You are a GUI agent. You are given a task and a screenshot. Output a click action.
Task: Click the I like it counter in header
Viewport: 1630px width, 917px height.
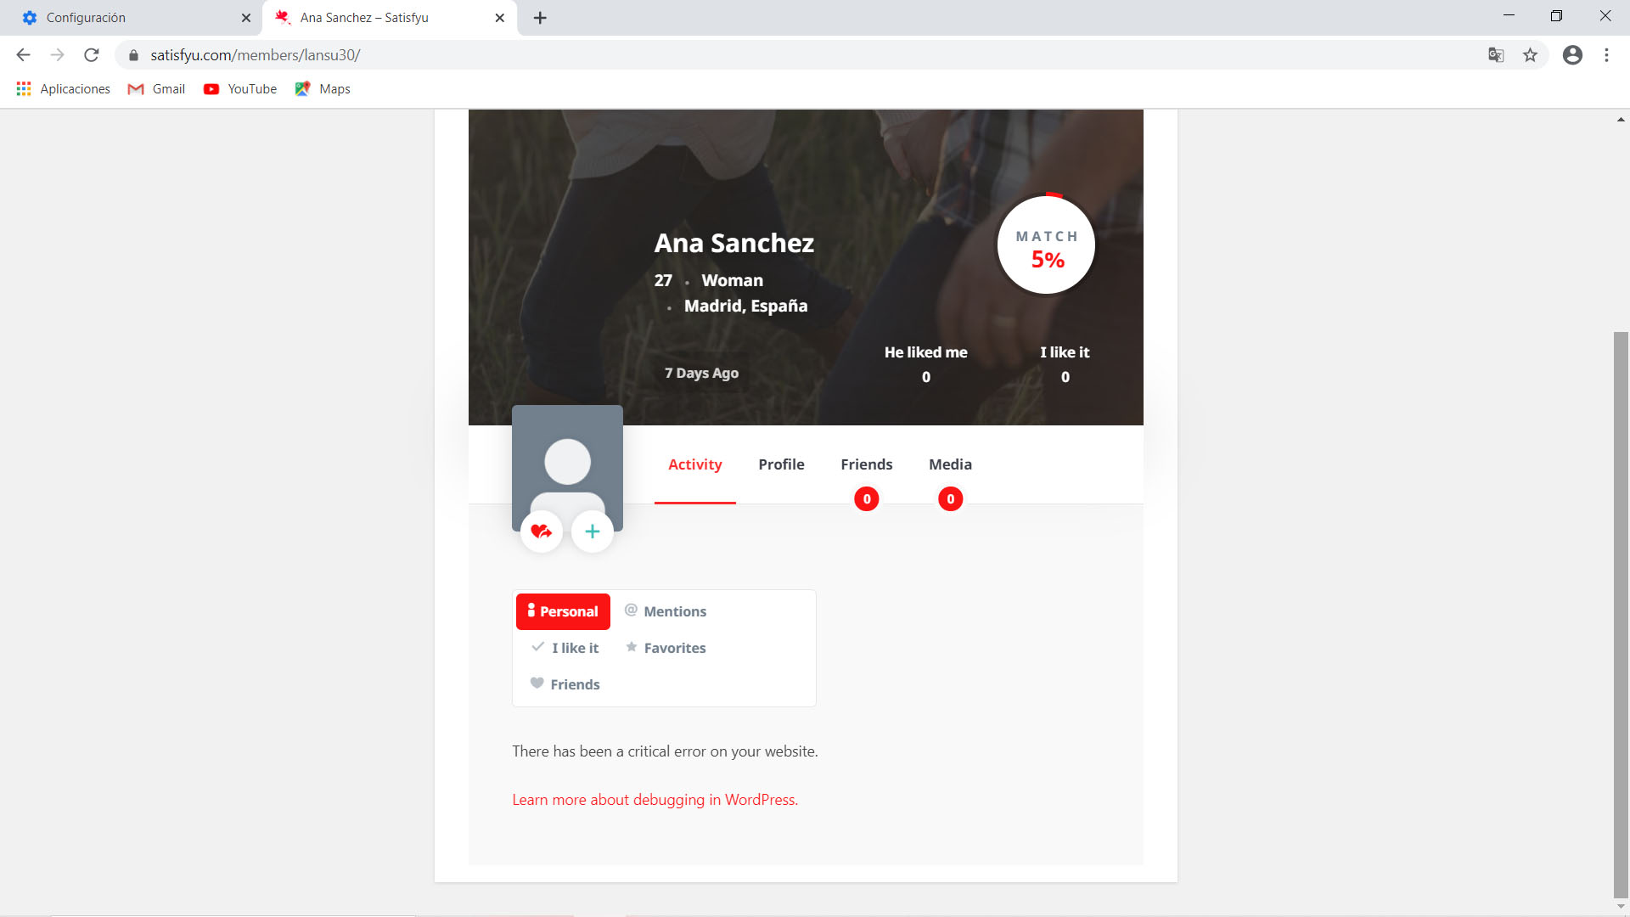(1065, 364)
